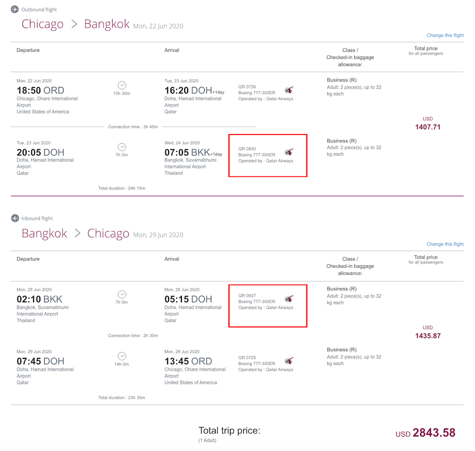475x451 pixels.
Task: Click the inbound flight airplane icon
Action: pos(15,218)
